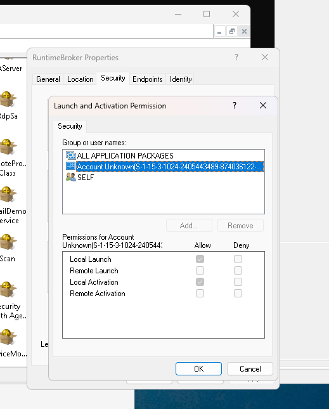Click the Remove button
Screen dimensions: 329x409
pos(240,226)
